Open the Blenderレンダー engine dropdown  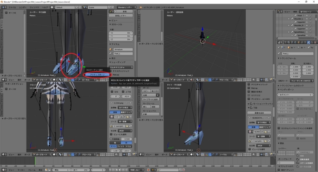coord(127,7)
